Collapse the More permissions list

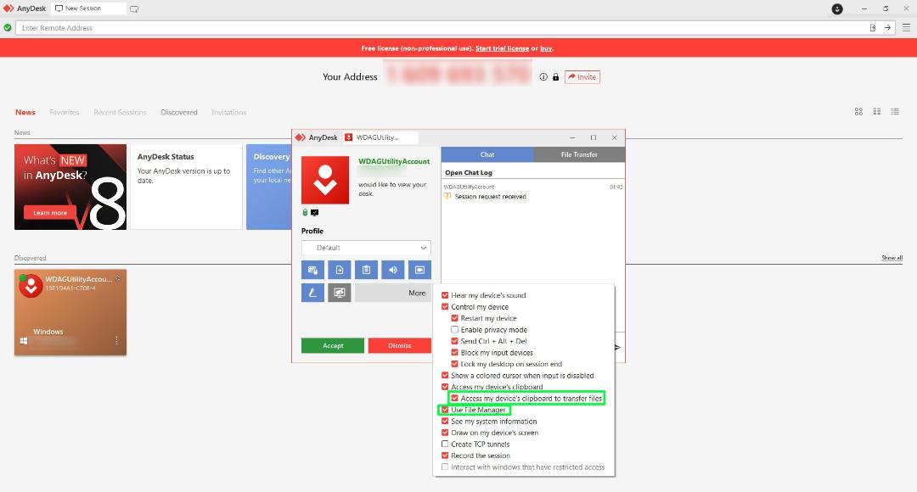pos(393,293)
